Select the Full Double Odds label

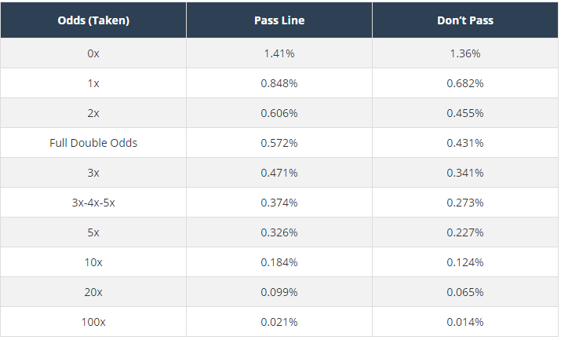click(x=93, y=143)
